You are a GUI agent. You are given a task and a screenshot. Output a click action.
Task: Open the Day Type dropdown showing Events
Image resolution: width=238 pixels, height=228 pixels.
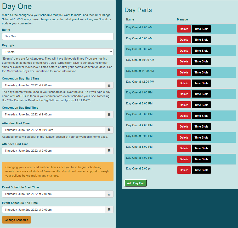[58, 52]
